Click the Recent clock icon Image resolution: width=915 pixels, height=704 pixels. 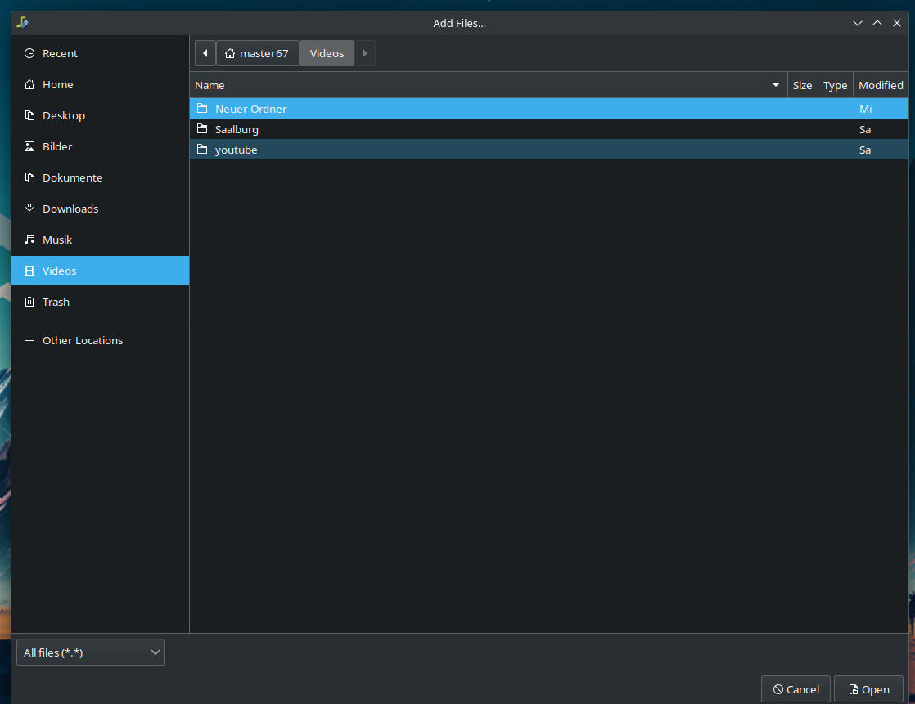29,54
